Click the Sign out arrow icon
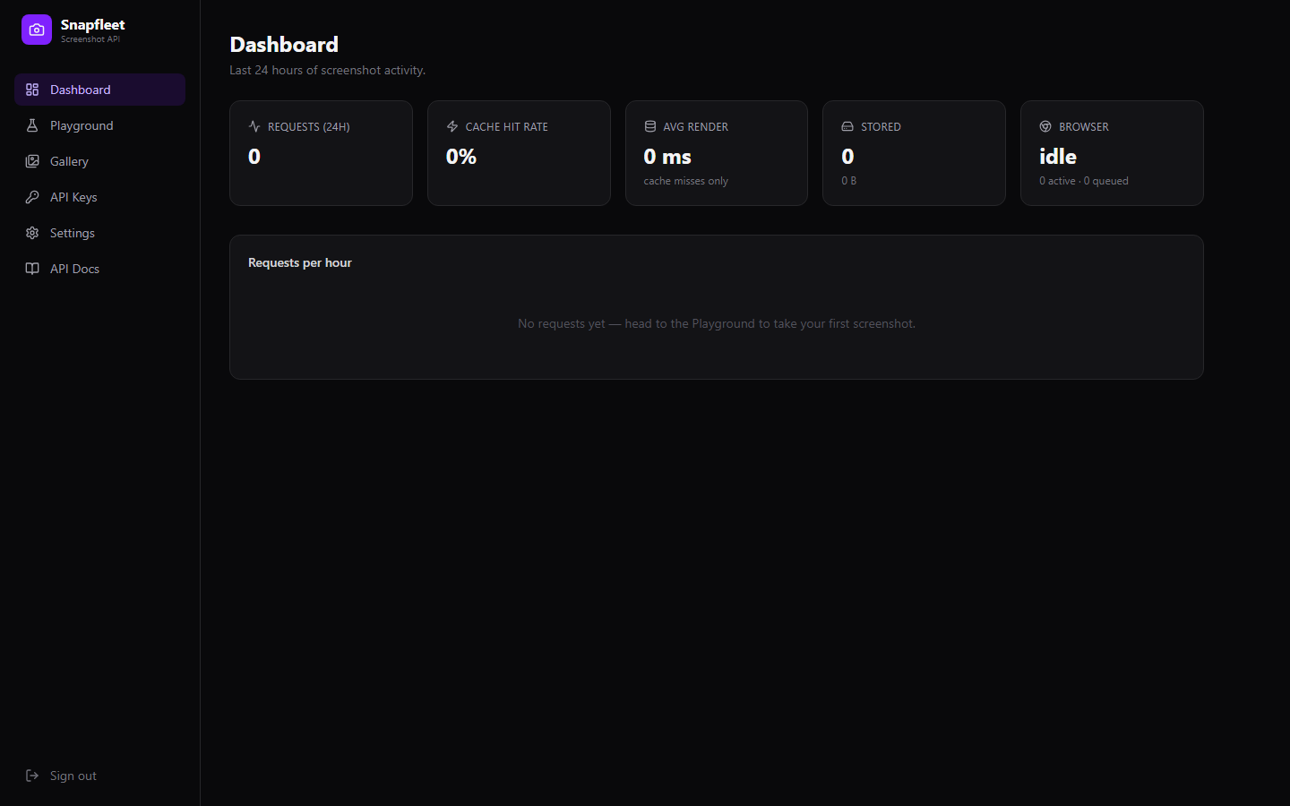Viewport: 1290px width, 806px height. 32,776
